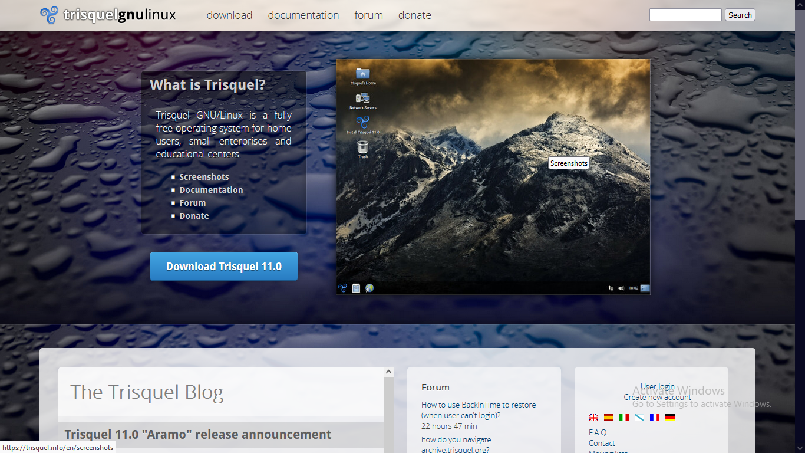Open "how do you navigate archive.trisquel.org?" topic
Screen dimensions: 805x453
coord(456,445)
